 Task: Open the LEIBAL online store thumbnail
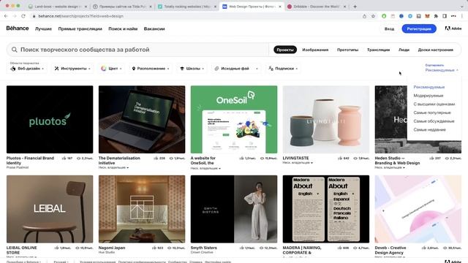50,209
